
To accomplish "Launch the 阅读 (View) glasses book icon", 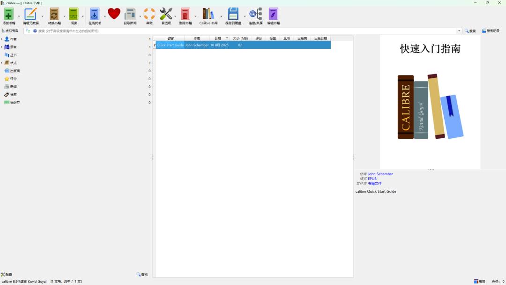I will pos(74,15).
